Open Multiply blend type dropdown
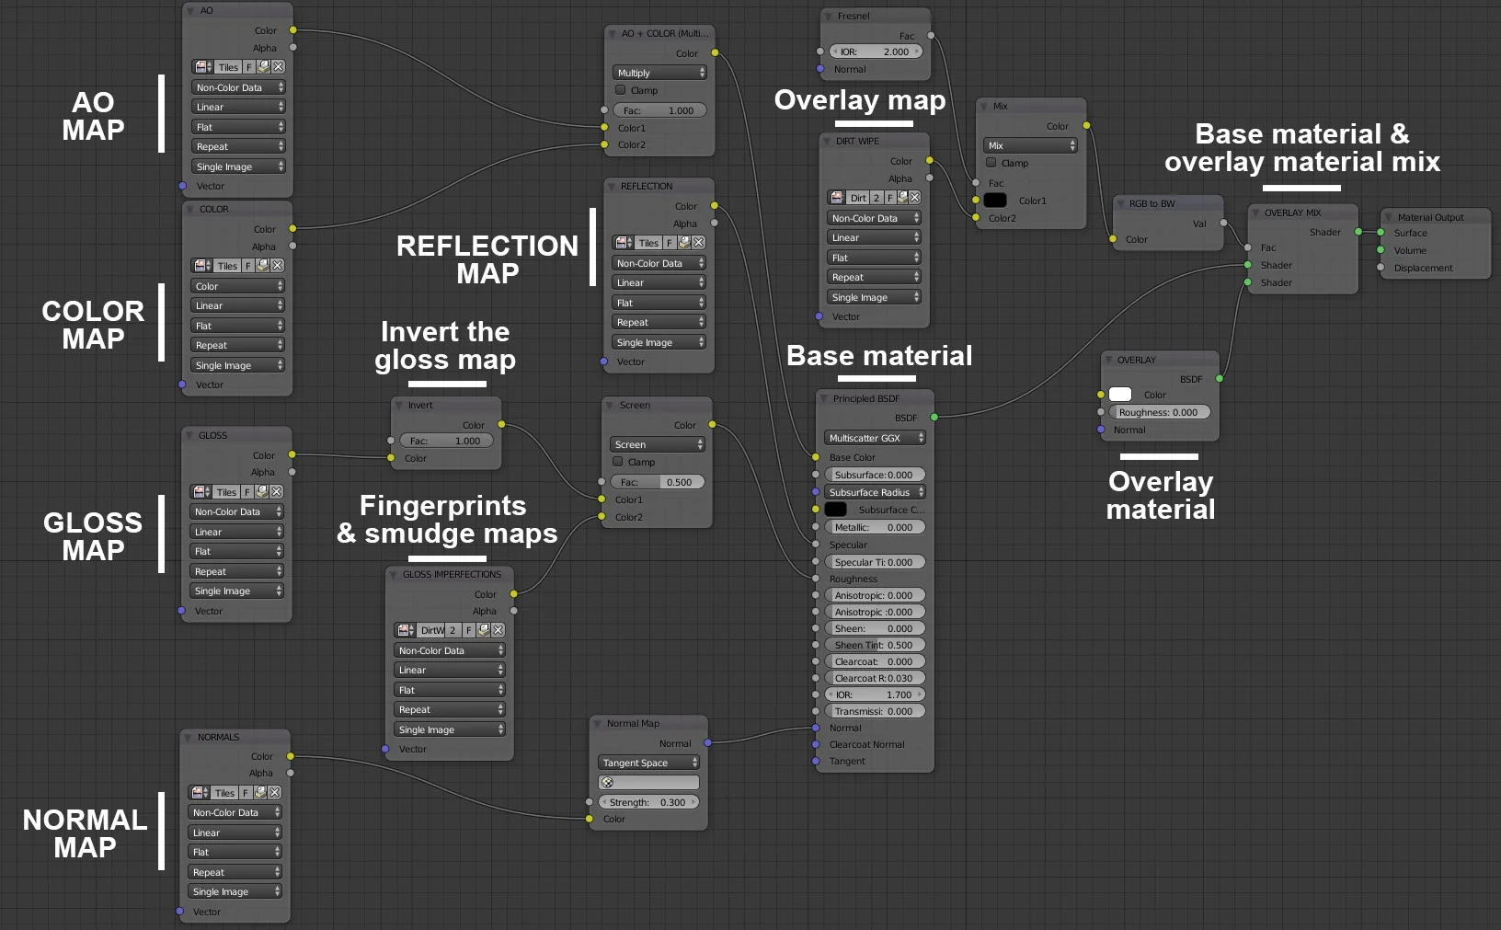Screen dimensions: 1501x930 (x=659, y=73)
